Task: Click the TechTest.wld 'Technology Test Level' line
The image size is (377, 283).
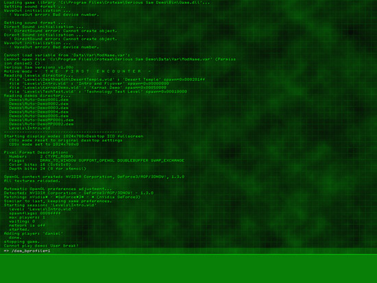Action: click(x=98, y=92)
